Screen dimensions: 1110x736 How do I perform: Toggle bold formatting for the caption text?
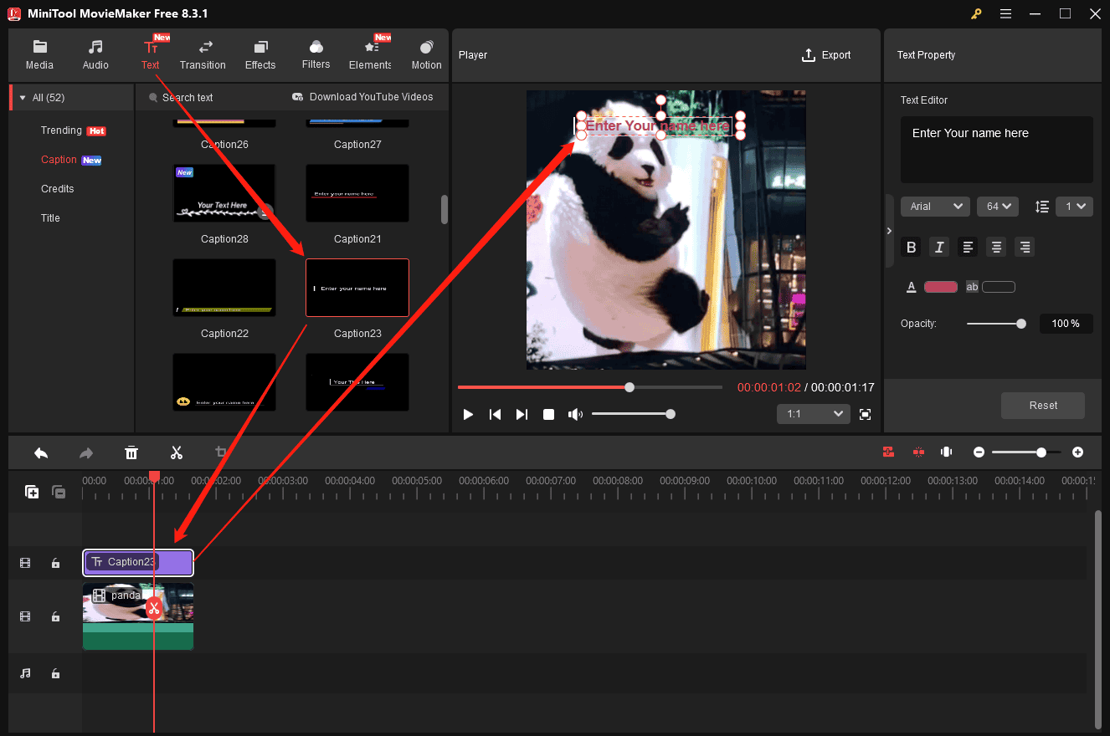tap(911, 247)
